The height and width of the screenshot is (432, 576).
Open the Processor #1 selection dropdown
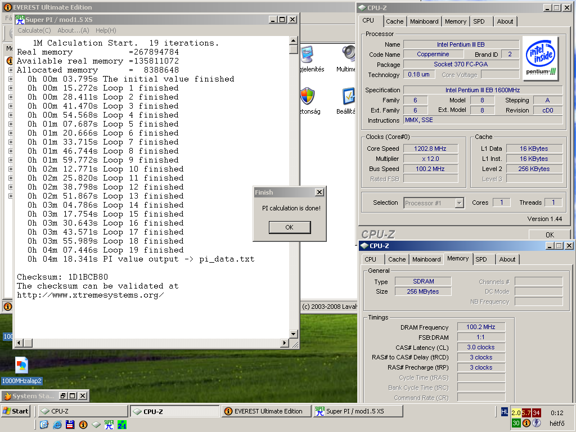tap(459, 202)
